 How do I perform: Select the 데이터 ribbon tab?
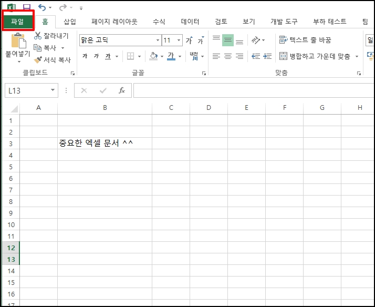tap(190, 22)
